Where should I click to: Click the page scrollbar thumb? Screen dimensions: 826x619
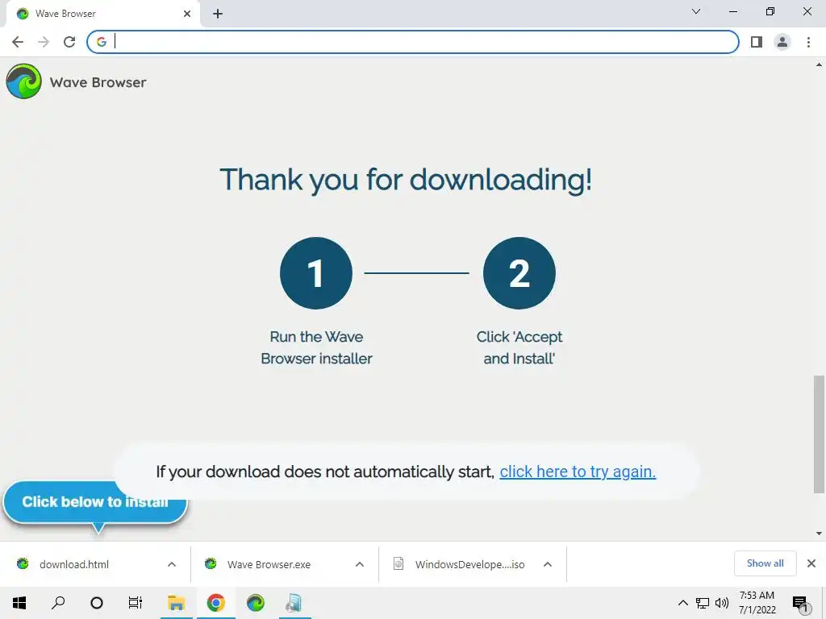click(819, 434)
